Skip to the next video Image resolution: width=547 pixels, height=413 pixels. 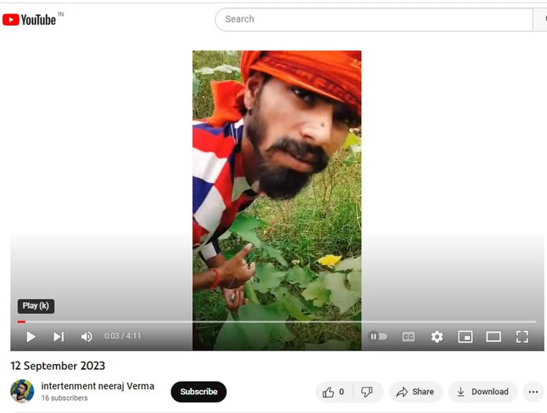59,337
